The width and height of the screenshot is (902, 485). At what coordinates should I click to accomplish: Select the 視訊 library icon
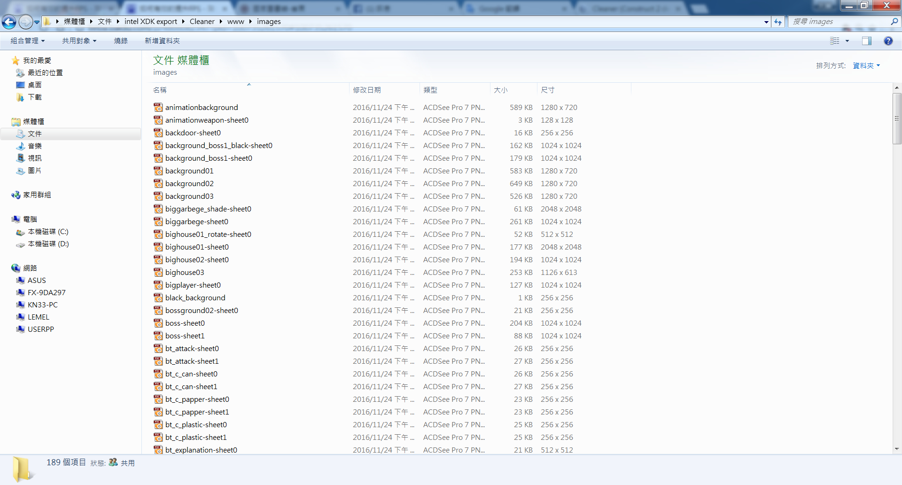click(x=20, y=158)
